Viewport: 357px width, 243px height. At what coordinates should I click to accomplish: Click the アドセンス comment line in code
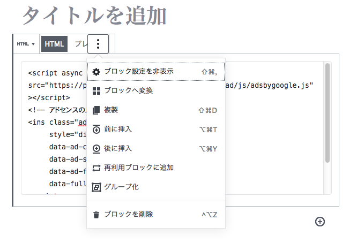click(57, 110)
